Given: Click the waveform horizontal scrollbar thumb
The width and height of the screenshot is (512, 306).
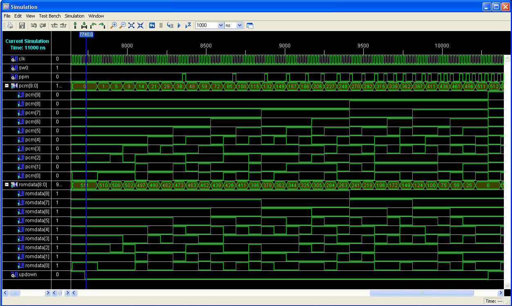Looking at the screenshot, I should point(422,293).
